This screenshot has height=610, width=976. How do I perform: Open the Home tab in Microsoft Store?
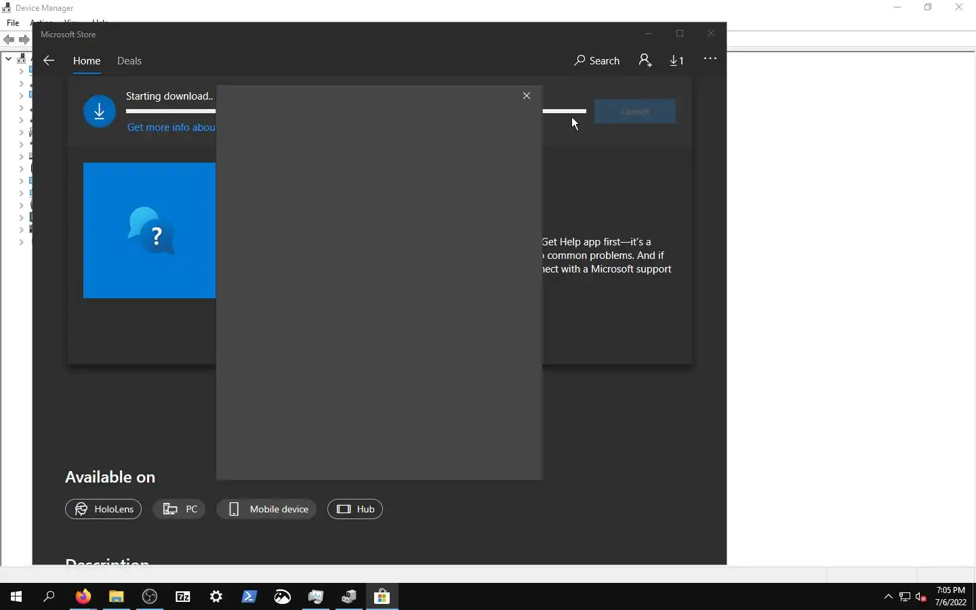[87, 60]
